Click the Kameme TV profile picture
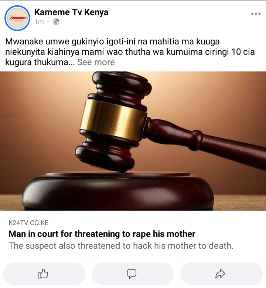 (x=17, y=18)
